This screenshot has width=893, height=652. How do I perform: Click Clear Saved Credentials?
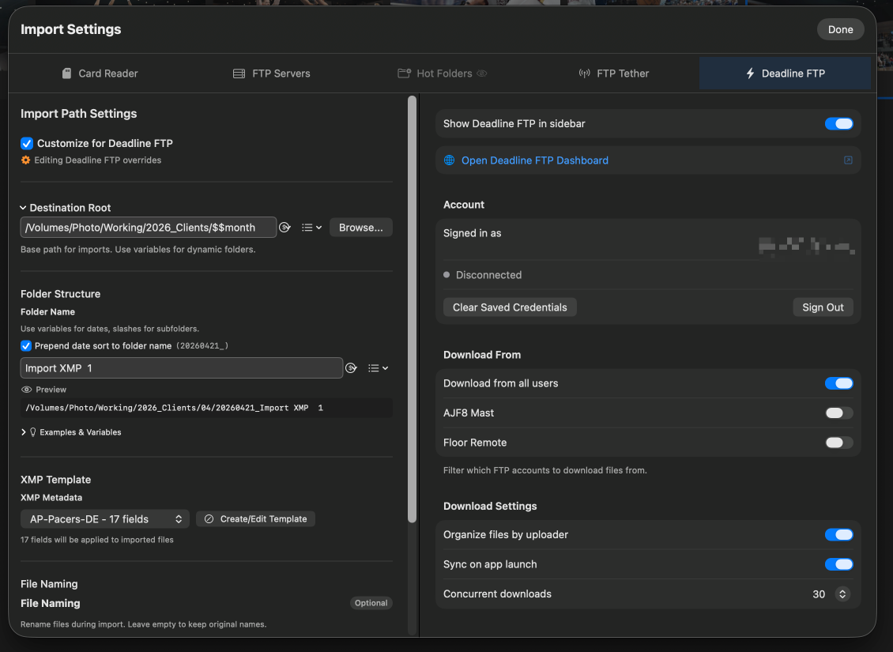click(x=510, y=307)
